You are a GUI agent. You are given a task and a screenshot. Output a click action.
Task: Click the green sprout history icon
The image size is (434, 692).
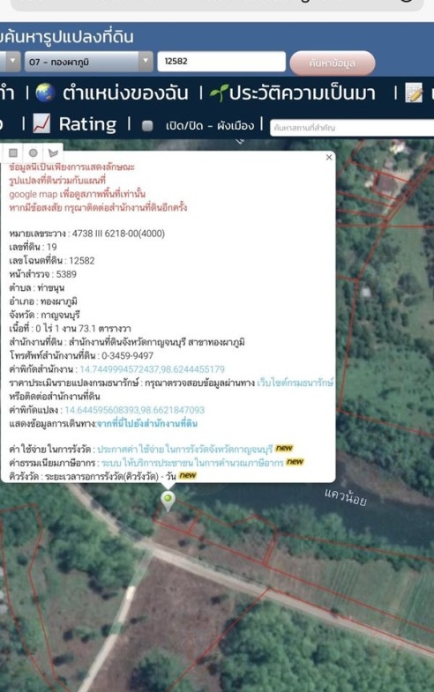tap(219, 93)
